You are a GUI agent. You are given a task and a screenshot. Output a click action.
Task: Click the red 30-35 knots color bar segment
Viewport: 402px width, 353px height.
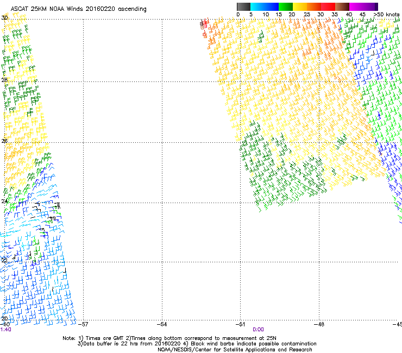coord(328,7)
